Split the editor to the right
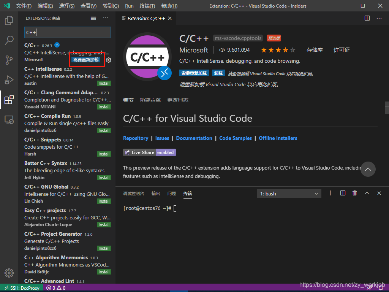 click(367, 18)
